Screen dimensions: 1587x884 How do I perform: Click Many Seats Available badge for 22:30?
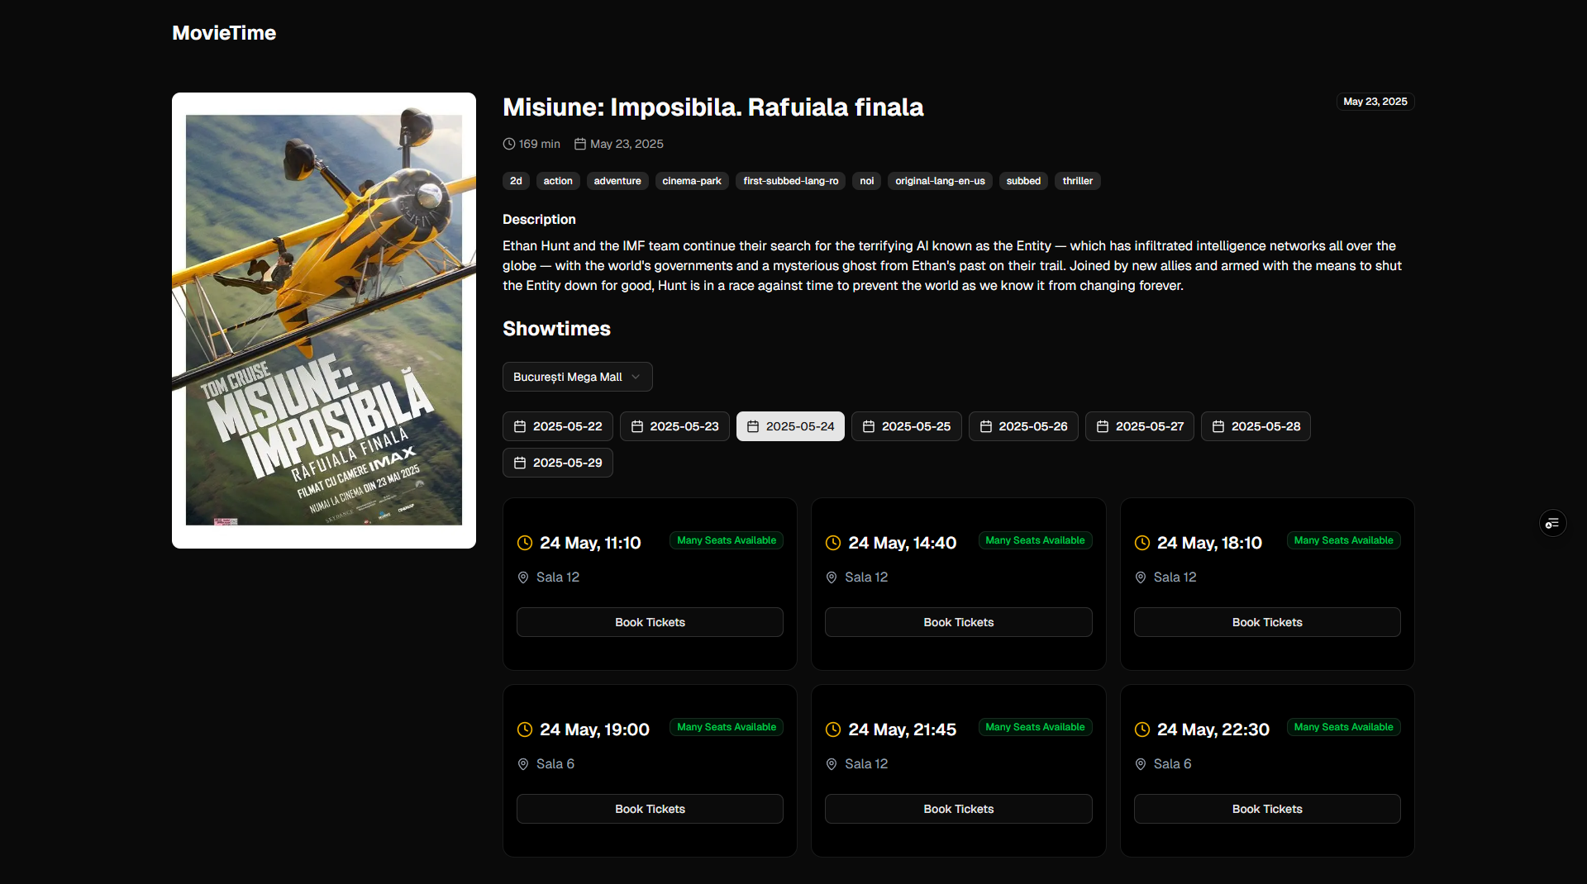click(x=1343, y=727)
